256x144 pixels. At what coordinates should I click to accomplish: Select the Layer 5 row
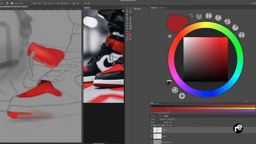(203, 130)
